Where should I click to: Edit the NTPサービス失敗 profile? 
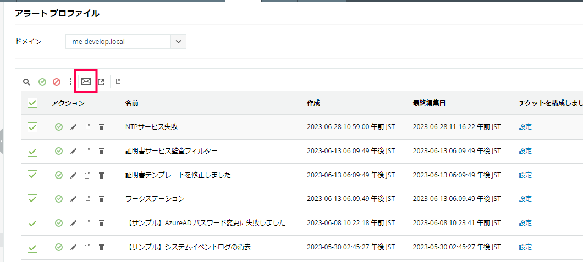pyautogui.click(x=73, y=127)
